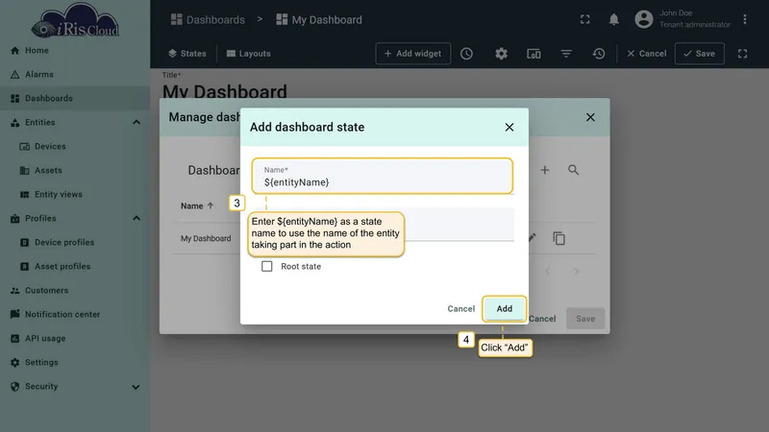769x432 pixels.
Task: Cancel dashboard editing in toolbar
Action: (646, 54)
